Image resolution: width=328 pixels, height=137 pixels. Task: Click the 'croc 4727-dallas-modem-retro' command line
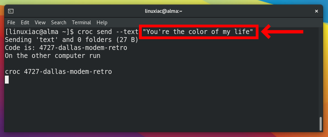pyautogui.click(x=58, y=72)
